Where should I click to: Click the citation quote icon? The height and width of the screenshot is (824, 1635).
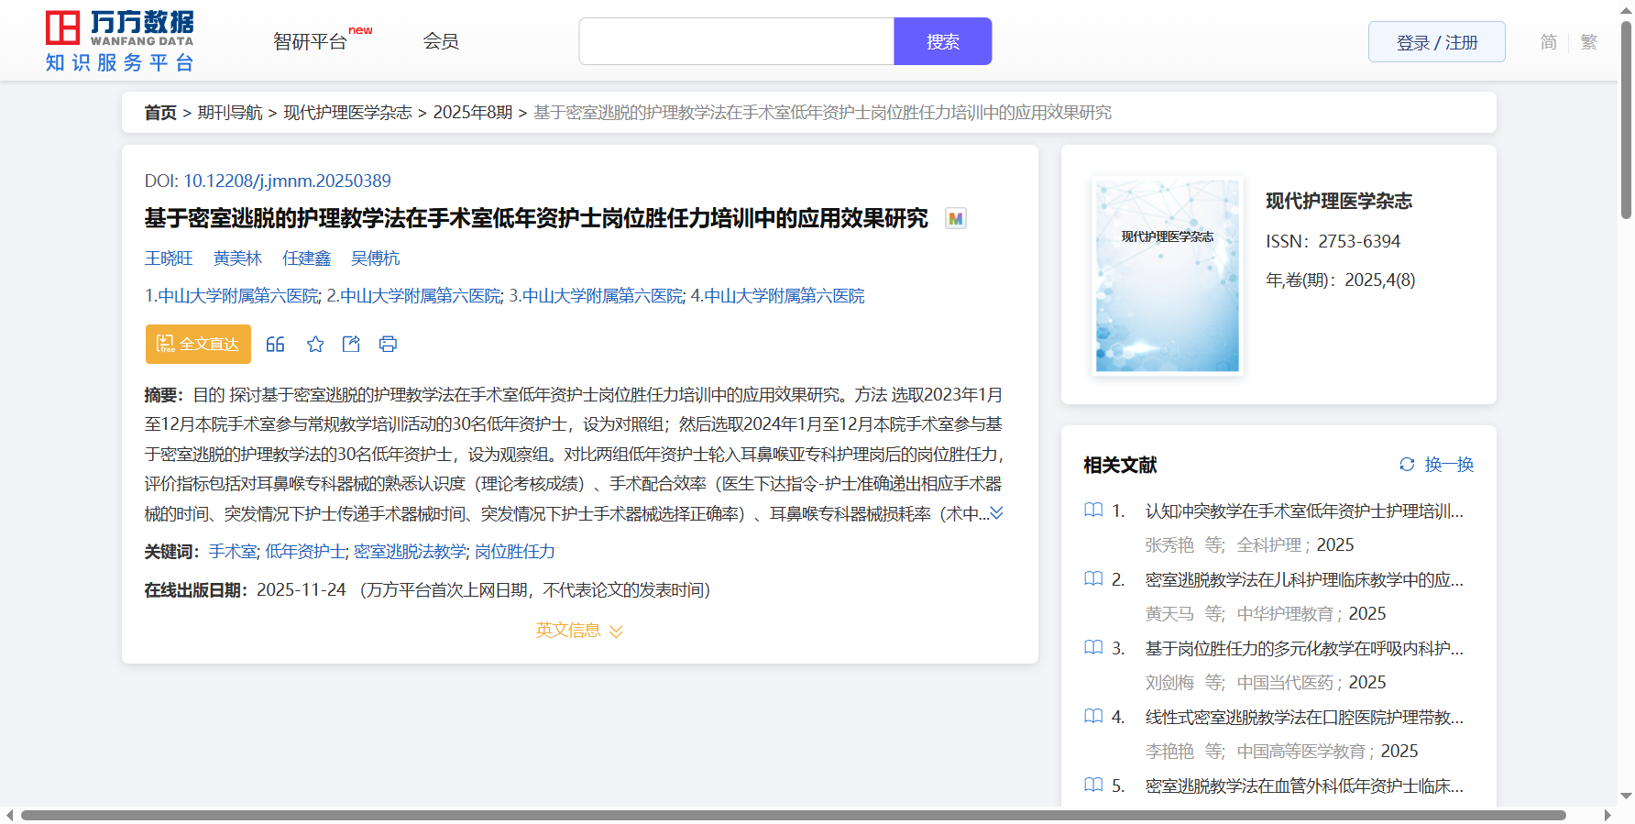click(275, 345)
